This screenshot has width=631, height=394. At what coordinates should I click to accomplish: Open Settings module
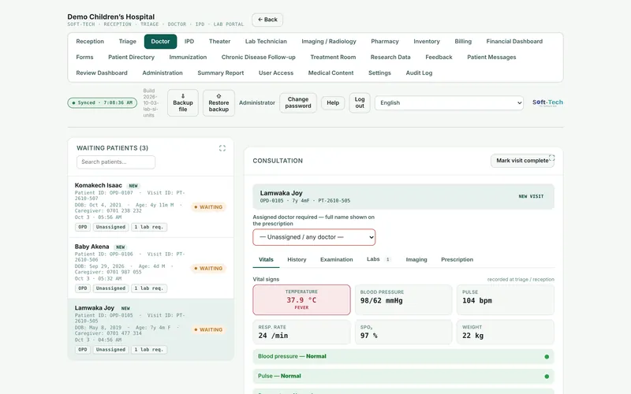[379, 72]
